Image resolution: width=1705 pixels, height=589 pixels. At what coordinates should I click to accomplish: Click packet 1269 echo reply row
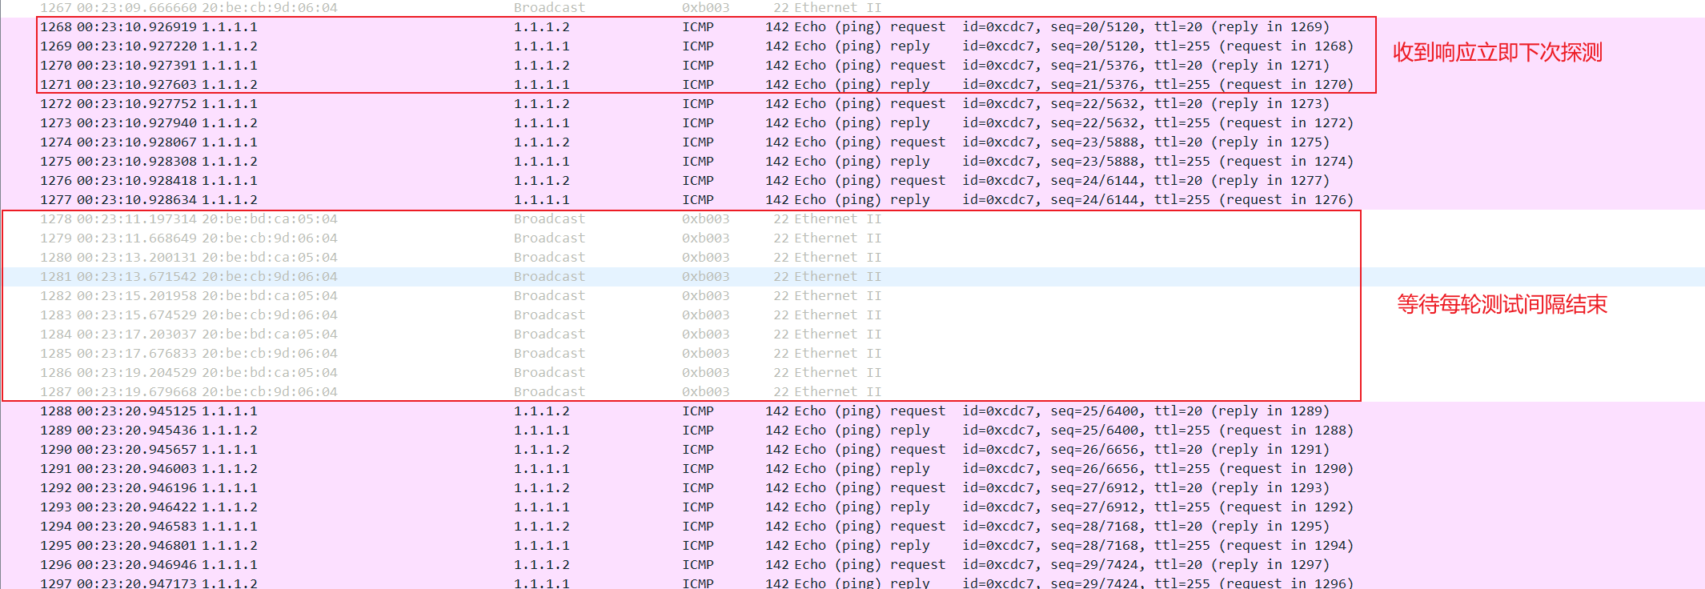point(696,46)
